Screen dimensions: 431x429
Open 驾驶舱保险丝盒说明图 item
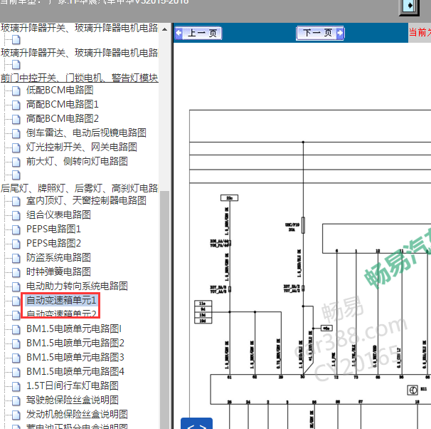73,400
